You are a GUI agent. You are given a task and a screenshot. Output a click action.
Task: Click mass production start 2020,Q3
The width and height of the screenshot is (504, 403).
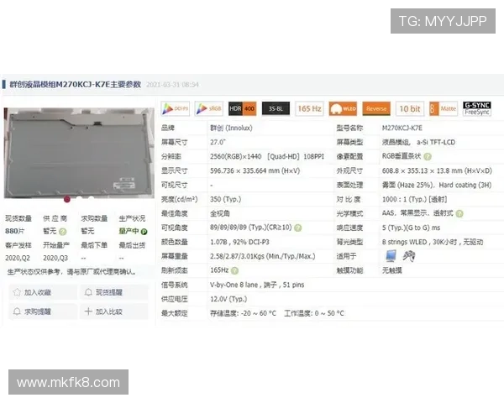(55, 258)
